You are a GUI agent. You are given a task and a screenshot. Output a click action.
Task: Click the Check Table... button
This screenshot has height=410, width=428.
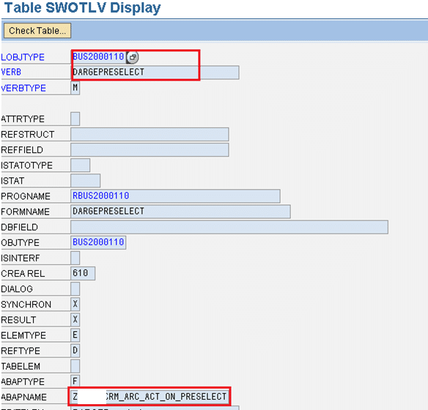pyautogui.click(x=37, y=31)
